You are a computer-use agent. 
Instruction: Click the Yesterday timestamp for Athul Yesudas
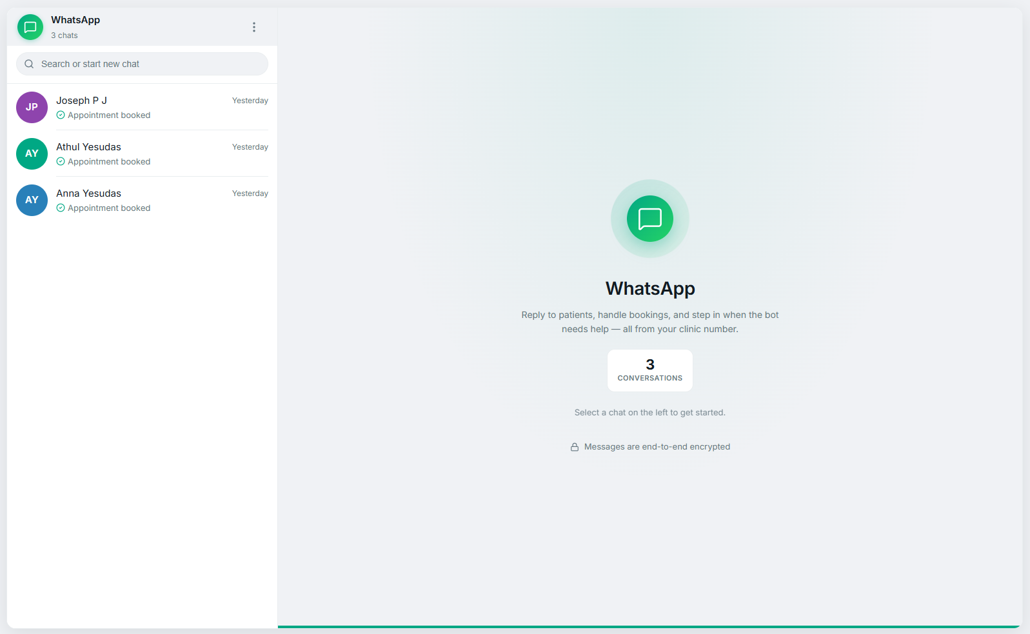point(250,147)
